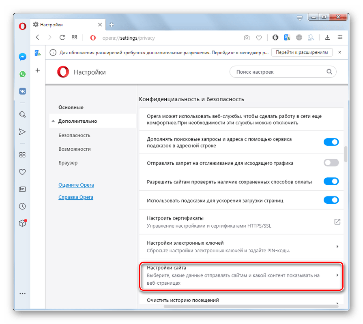
Task: Click the globe extension icon in toolbar
Action: pyautogui.click(x=299, y=37)
